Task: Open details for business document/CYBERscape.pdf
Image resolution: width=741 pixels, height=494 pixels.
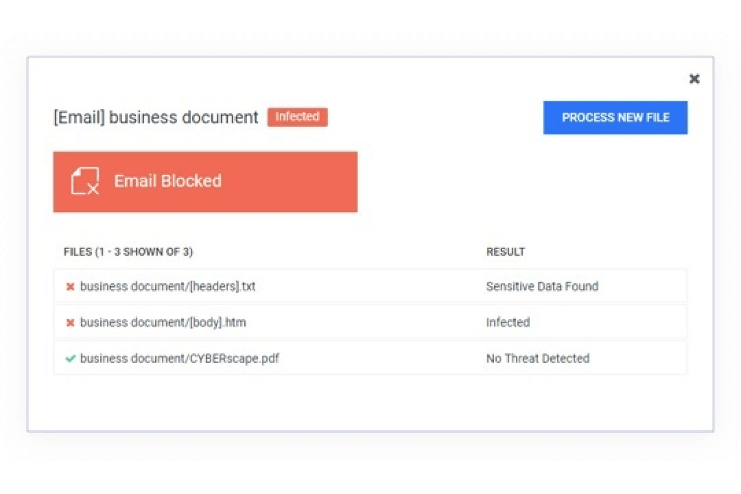Action: (179, 358)
